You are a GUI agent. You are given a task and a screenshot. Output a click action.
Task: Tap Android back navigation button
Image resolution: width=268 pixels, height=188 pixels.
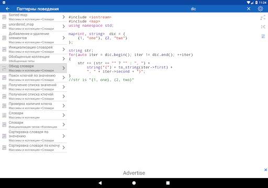click(100, 183)
